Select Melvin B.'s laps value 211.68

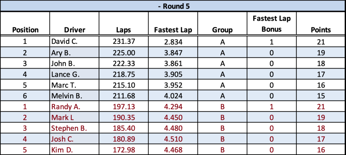123,96
